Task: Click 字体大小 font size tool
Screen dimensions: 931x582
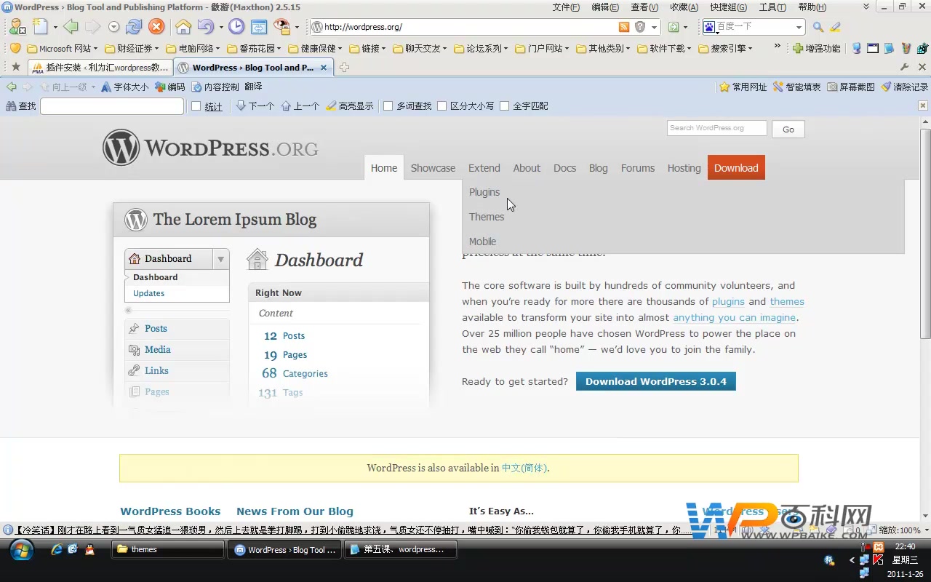Action: [x=124, y=87]
